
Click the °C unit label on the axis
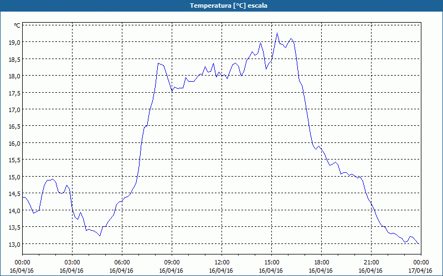pos(17,25)
